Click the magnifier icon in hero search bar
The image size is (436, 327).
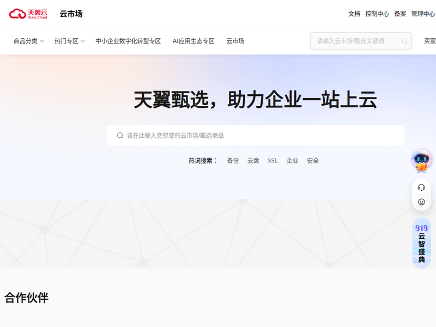(x=120, y=135)
